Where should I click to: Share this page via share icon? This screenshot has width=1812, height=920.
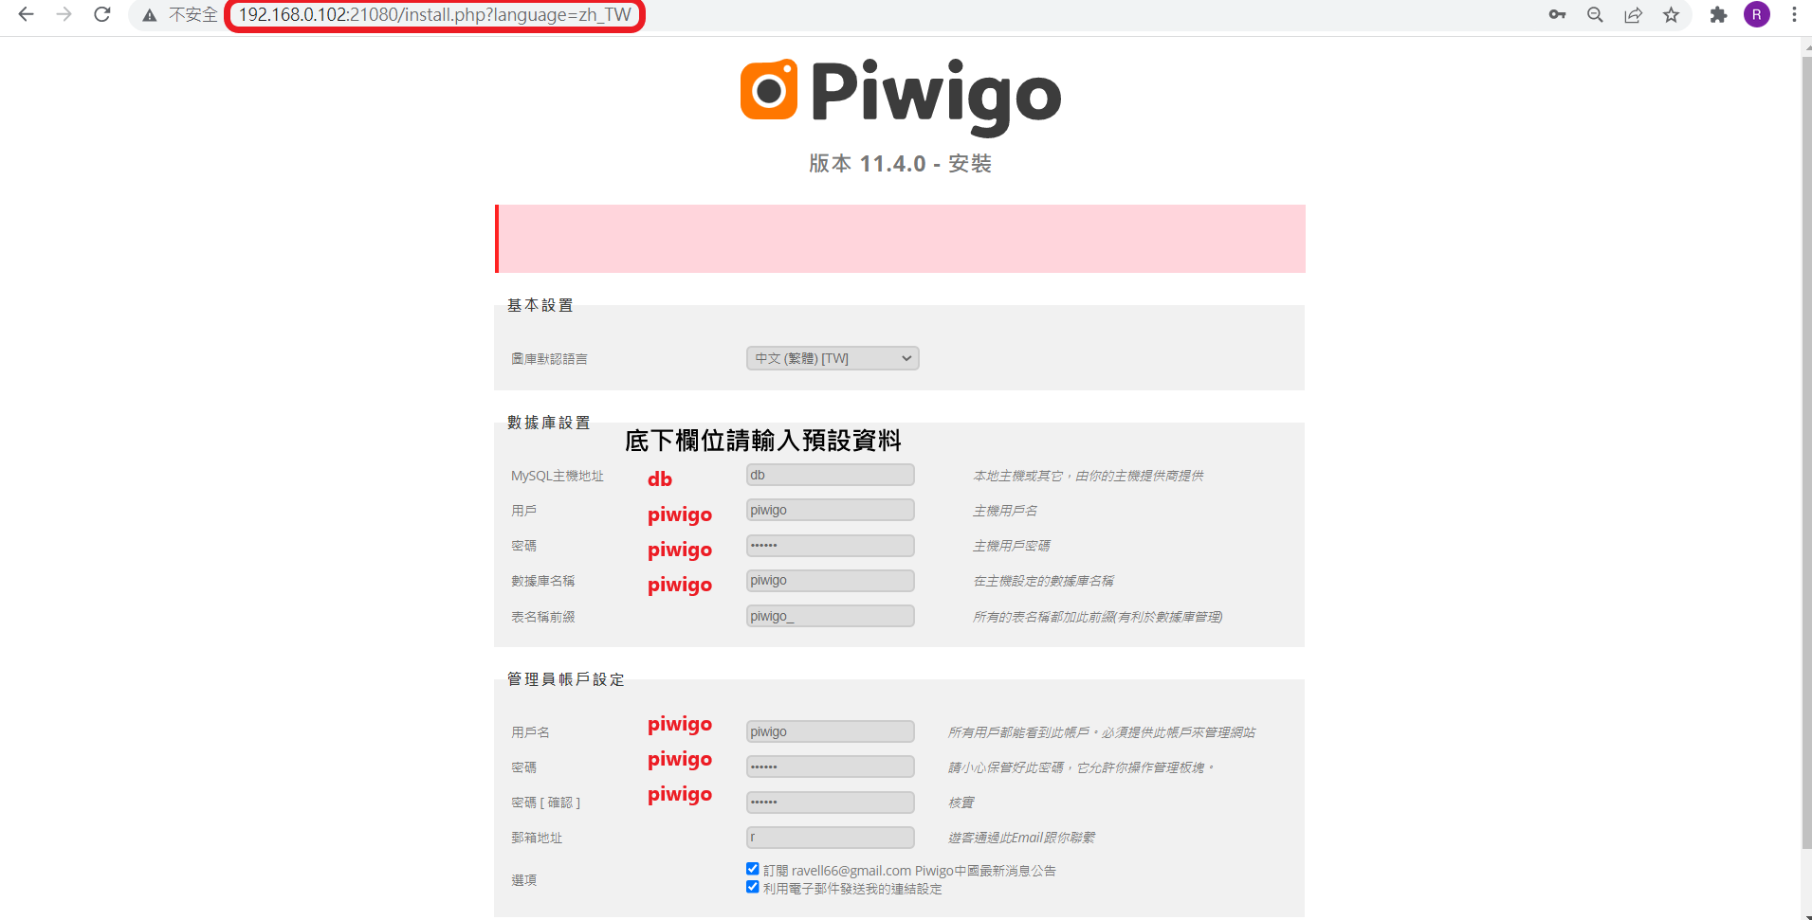click(1633, 15)
